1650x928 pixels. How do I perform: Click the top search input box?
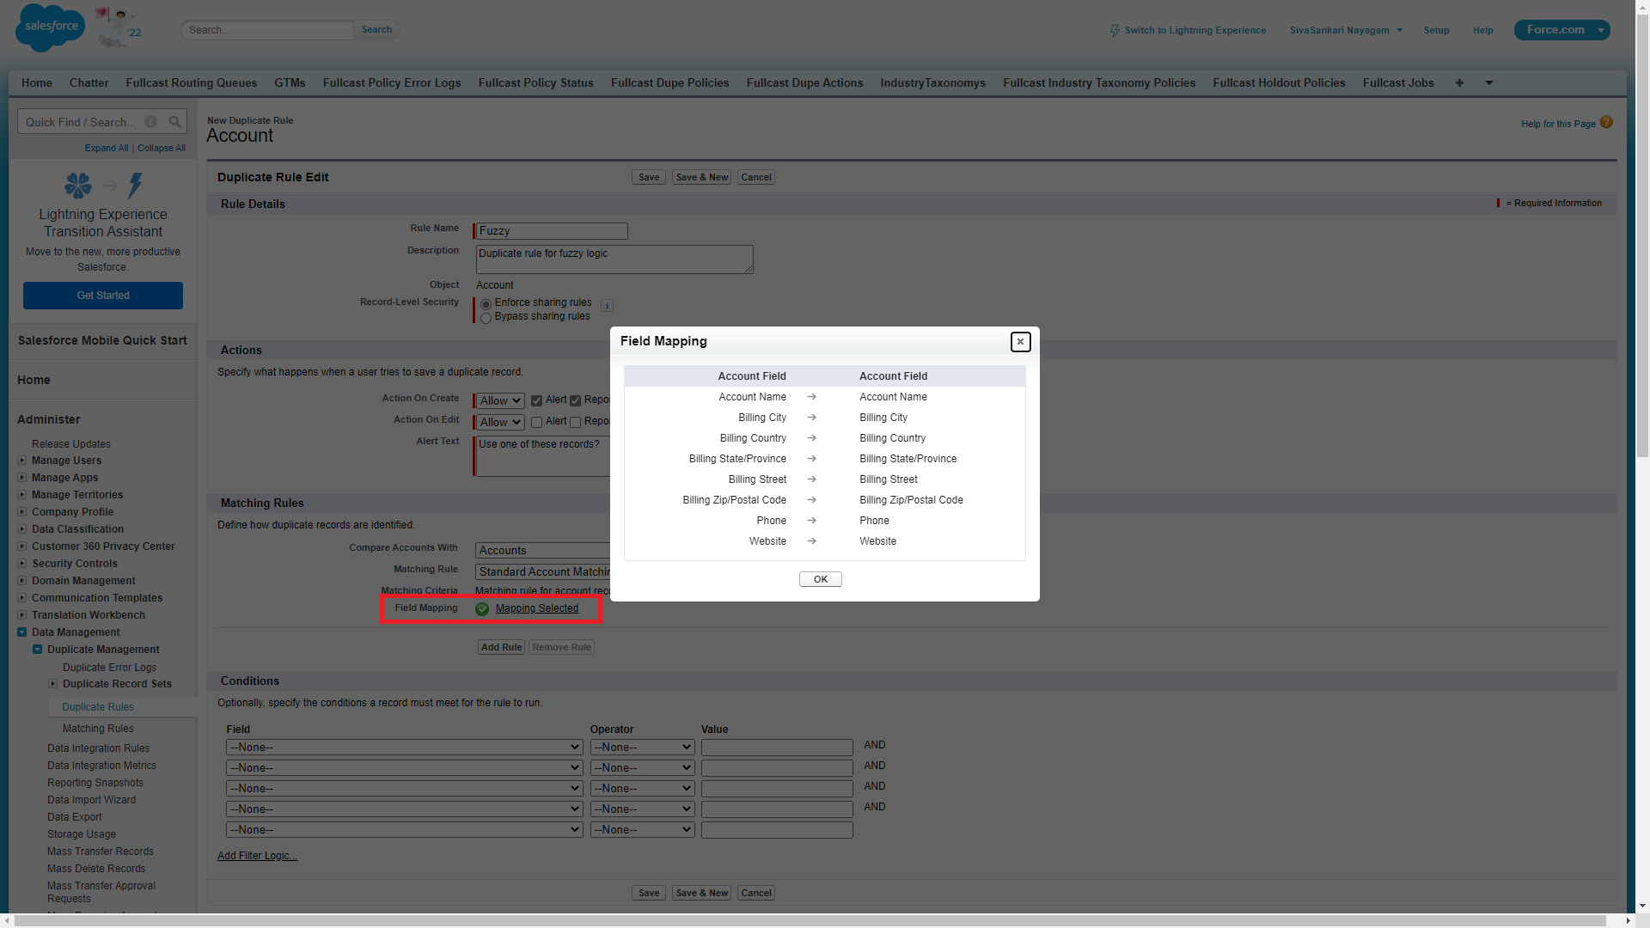pyautogui.click(x=267, y=30)
